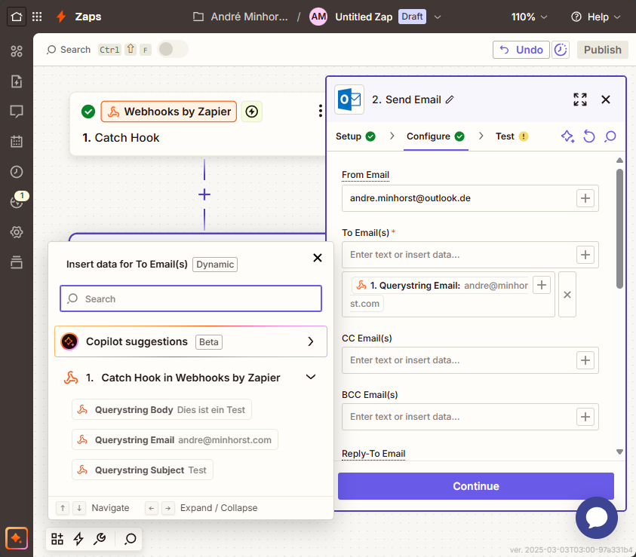Click the Undo button
636x557 pixels.
521,50
